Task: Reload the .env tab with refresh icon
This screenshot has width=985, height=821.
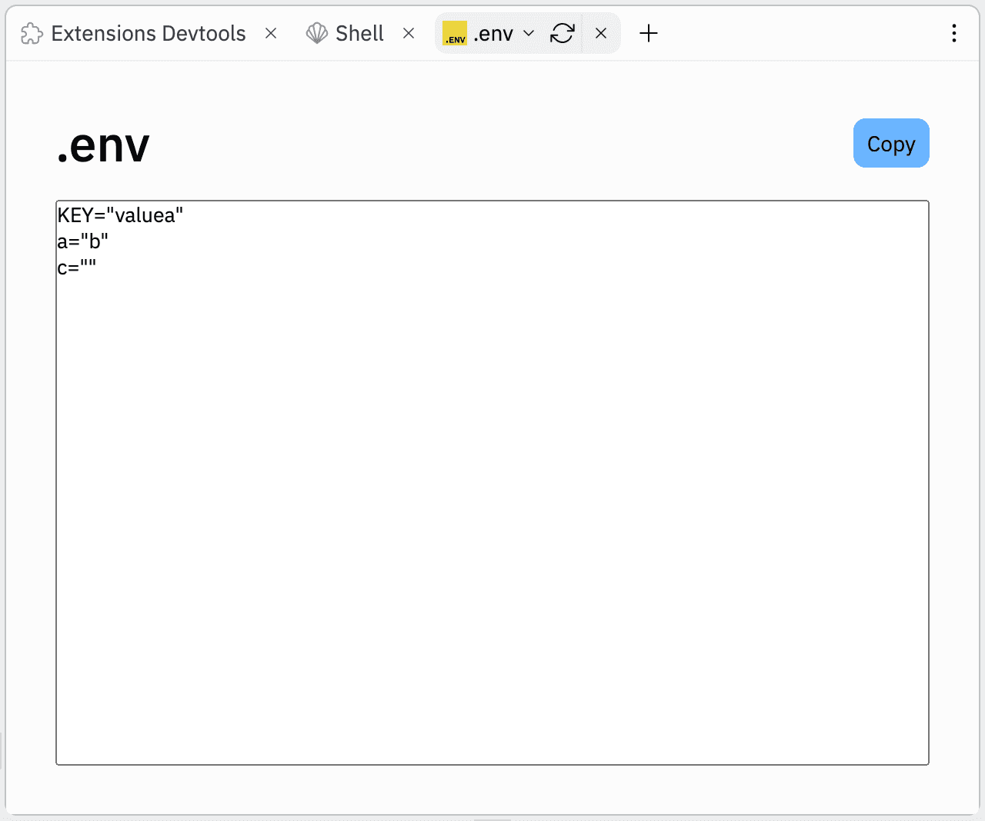Action: pyautogui.click(x=563, y=34)
